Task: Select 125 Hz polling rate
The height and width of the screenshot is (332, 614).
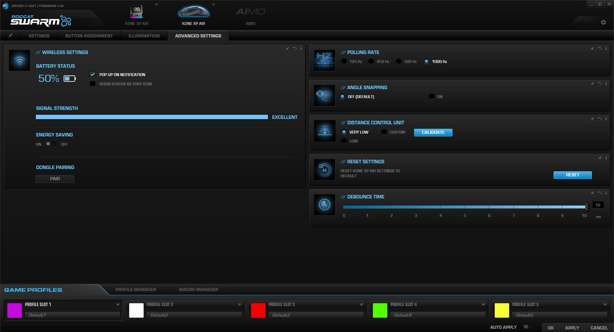Action: click(x=344, y=61)
